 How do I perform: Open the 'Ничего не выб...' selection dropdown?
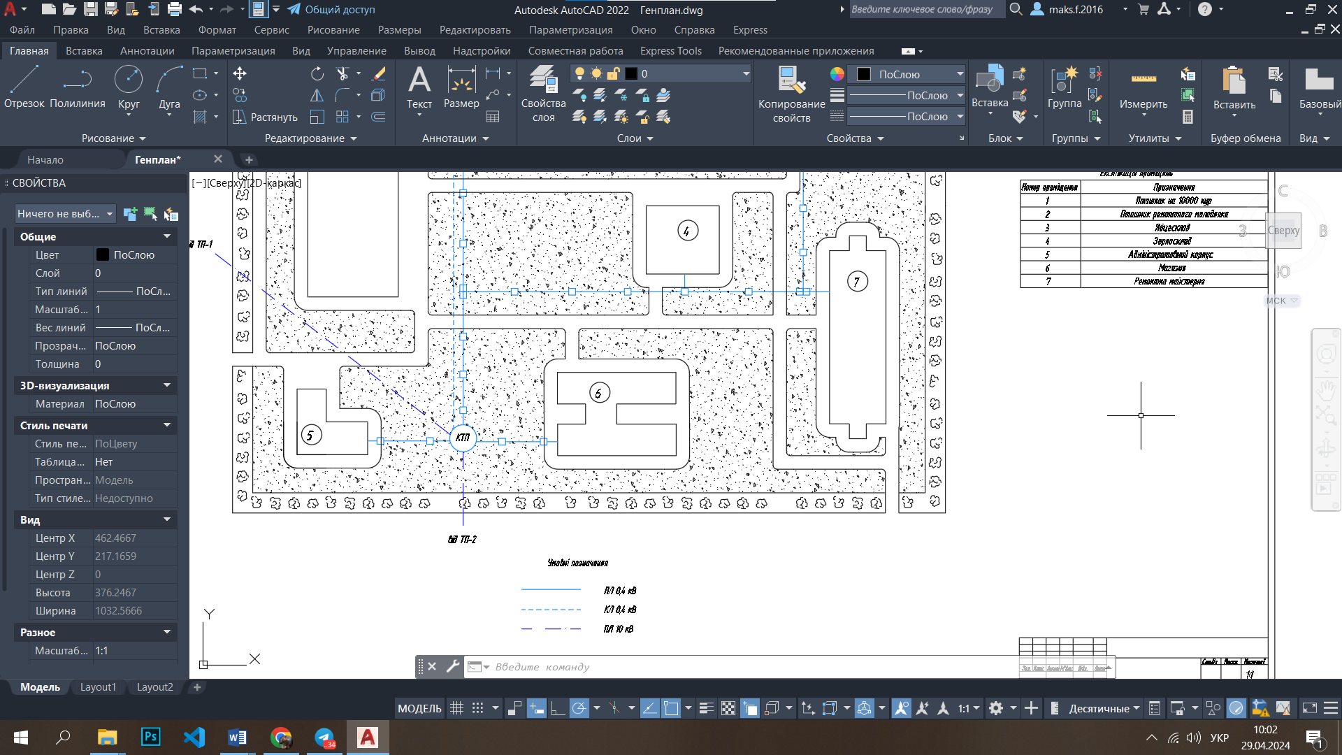click(x=66, y=214)
